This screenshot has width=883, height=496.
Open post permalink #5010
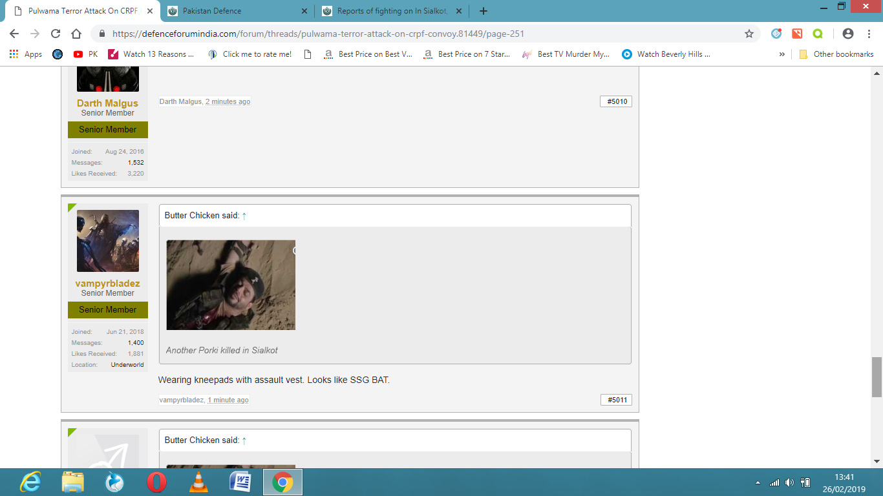pos(617,101)
